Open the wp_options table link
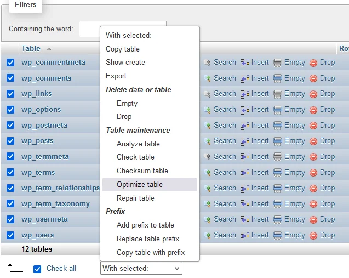The height and width of the screenshot is (278, 349). [x=41, y=110]
